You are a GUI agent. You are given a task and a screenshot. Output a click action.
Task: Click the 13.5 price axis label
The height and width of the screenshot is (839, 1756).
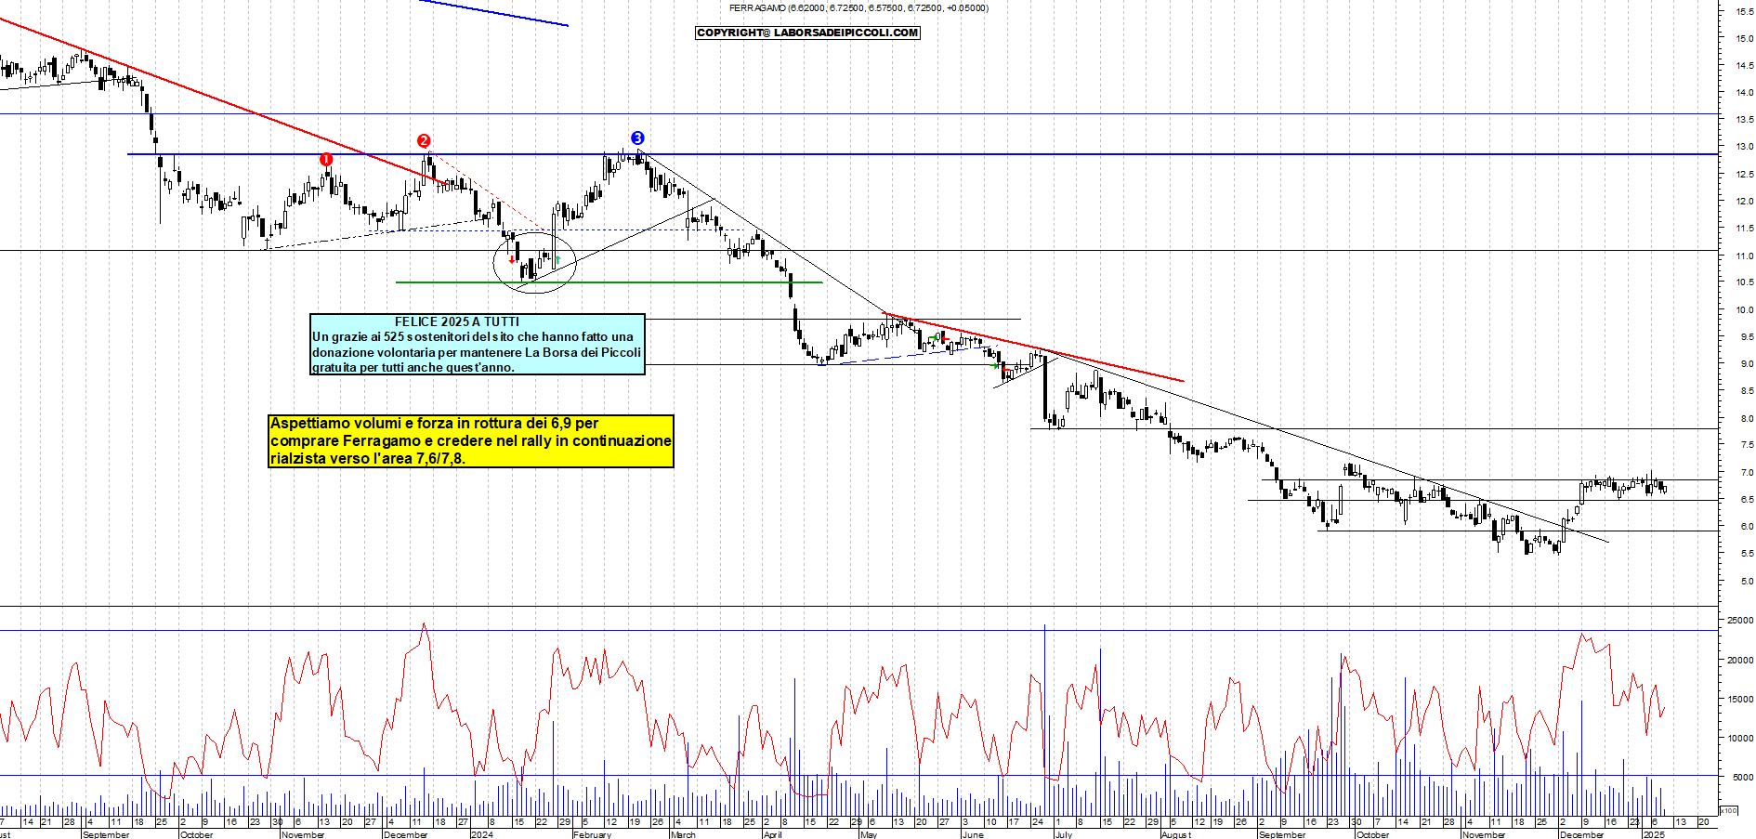[1744, 120]
